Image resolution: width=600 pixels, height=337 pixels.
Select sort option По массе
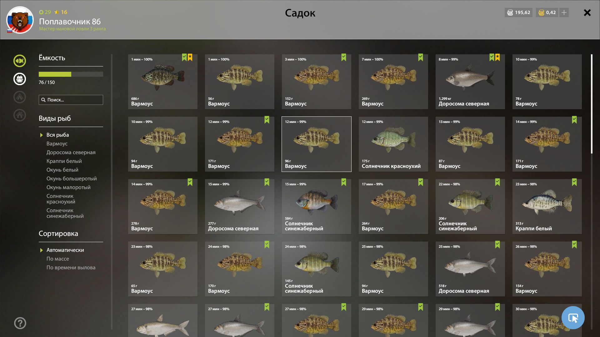[58, 259]
